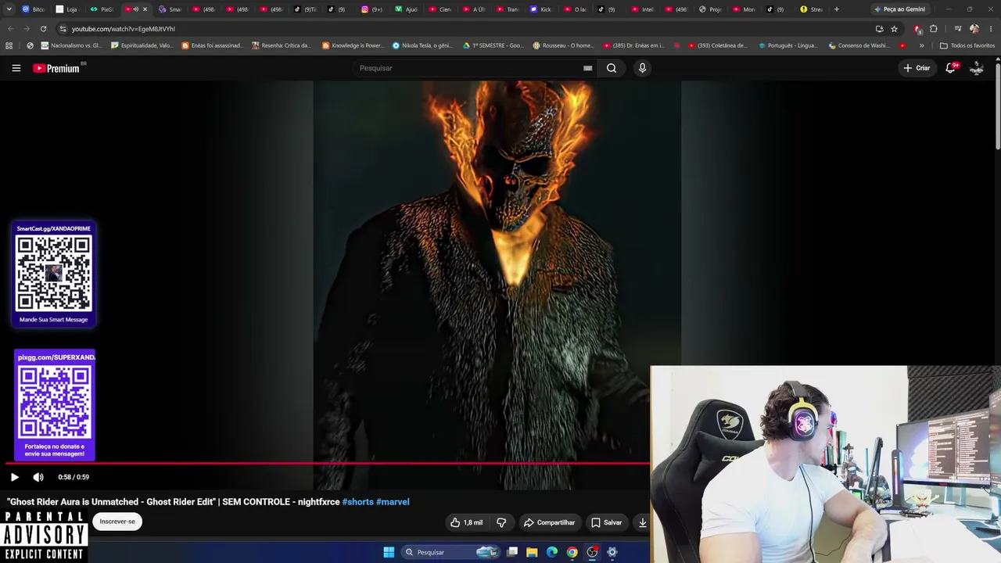1001x563 pixels.
Task: Open the Espiritualidade, Valo... bookmark
Action: (142, 45)
